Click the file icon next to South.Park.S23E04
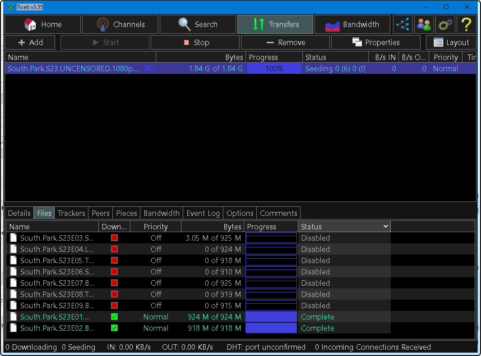The height and width of the screenshot is (356, 481). 14,249
